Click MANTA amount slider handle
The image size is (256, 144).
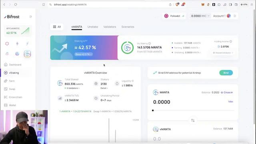(x=153, y=110)
